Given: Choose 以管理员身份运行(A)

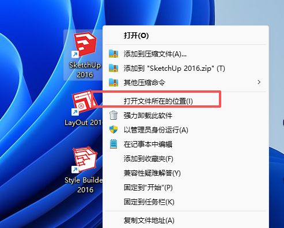Looking at the screenshot, I should click(185, 130).
